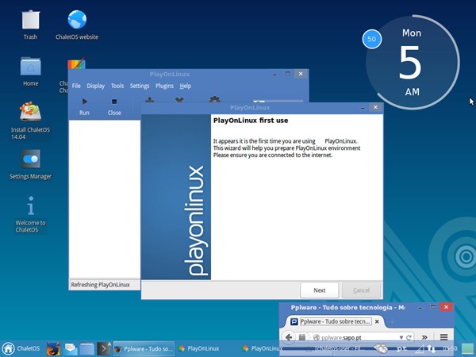The image size is (476, 357).
Task: Open the URL history dropdown arrow in Firefox
Action: (x=401, y=337)
